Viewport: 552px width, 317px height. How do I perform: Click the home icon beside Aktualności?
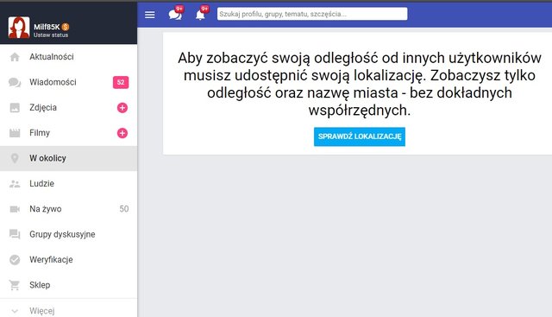tap(15, 57)
